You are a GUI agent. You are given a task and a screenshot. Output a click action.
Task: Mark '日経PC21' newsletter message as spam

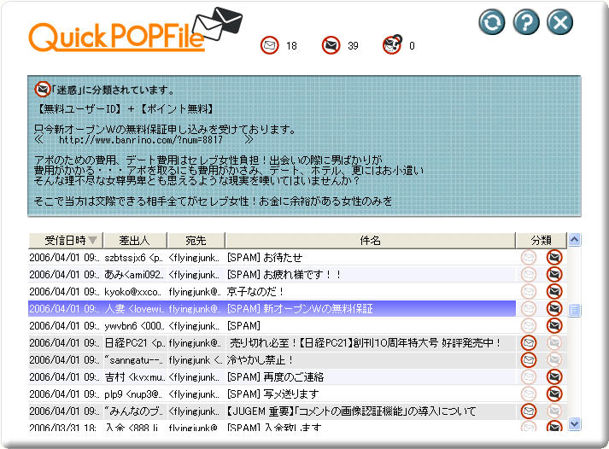[x=554, y=342]
